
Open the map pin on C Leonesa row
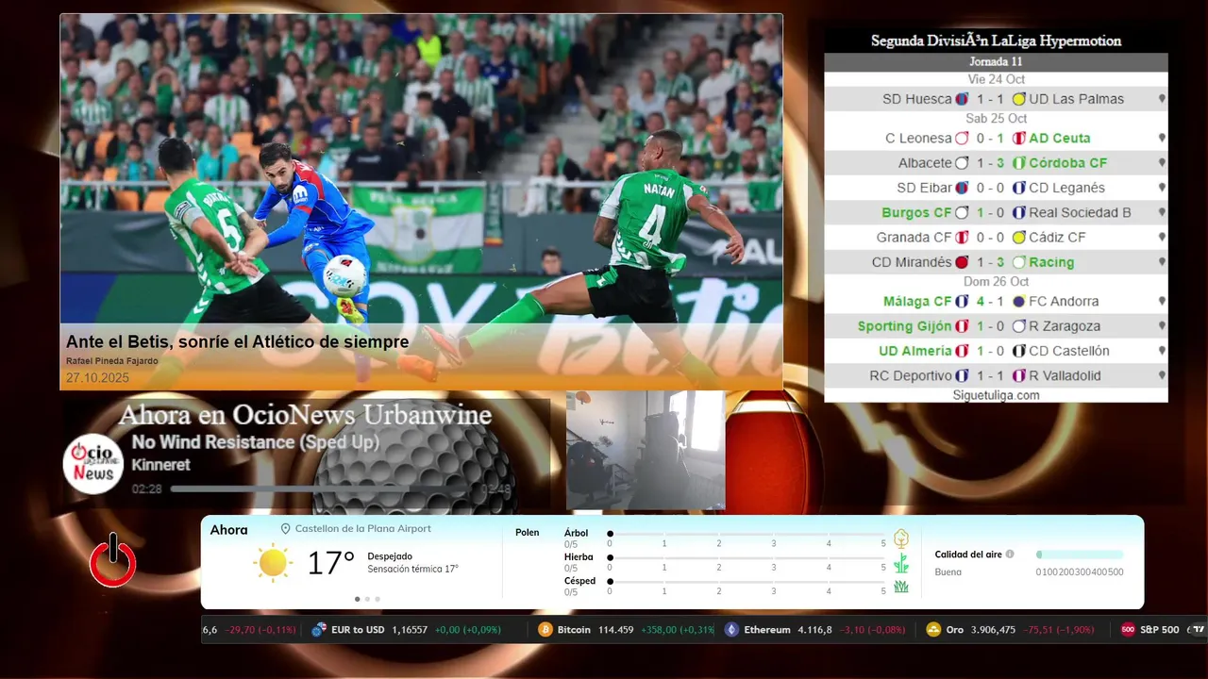tap(1162, 139)
